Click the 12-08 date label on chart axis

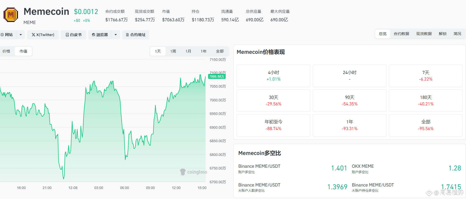point(73,188)
